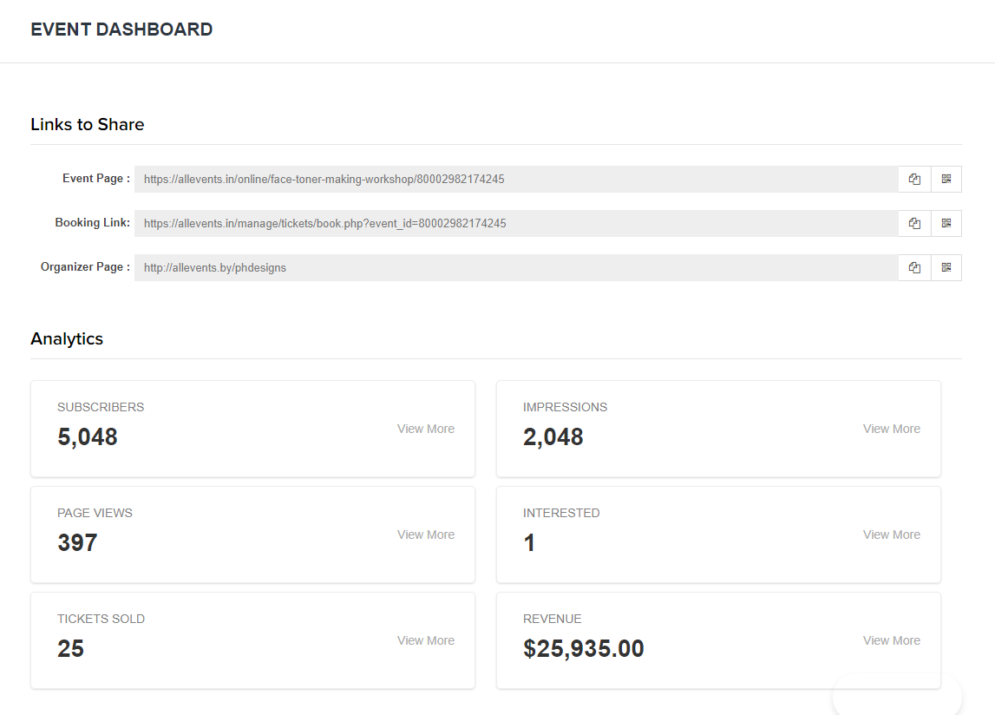This screenshot has width=995, height=715.
Task: Open View More for Impressions
Action: (x=891, y=429)
